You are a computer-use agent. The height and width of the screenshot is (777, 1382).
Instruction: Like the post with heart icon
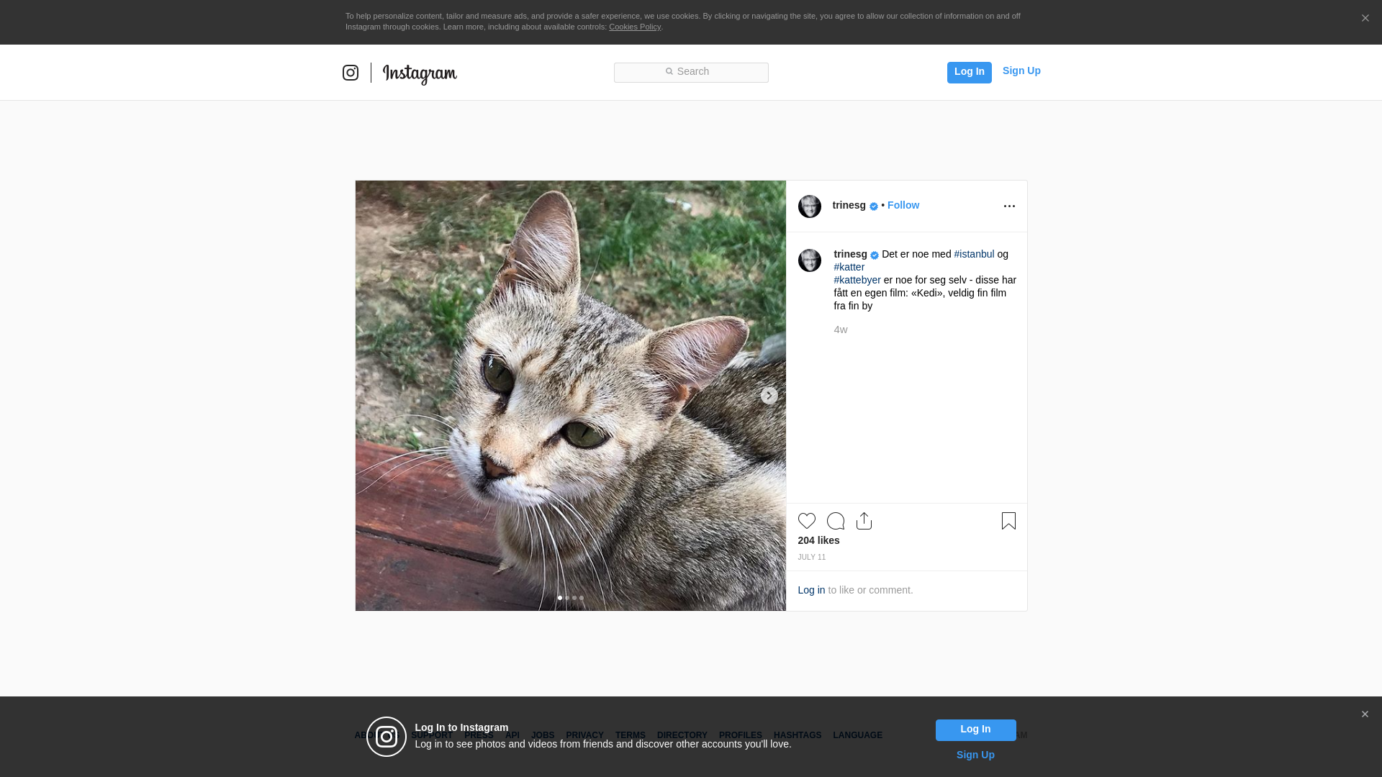coord(806,521)
